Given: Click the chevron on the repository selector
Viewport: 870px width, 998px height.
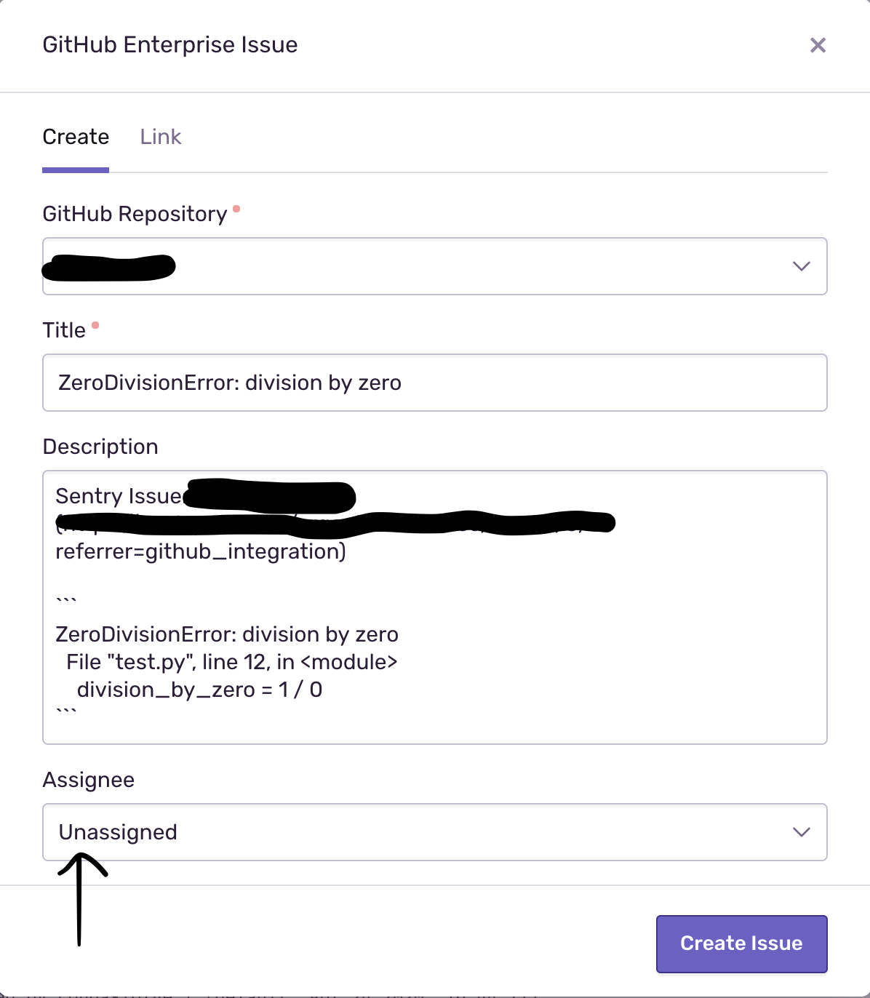Looking at the screenshot, I should [801, 266].
